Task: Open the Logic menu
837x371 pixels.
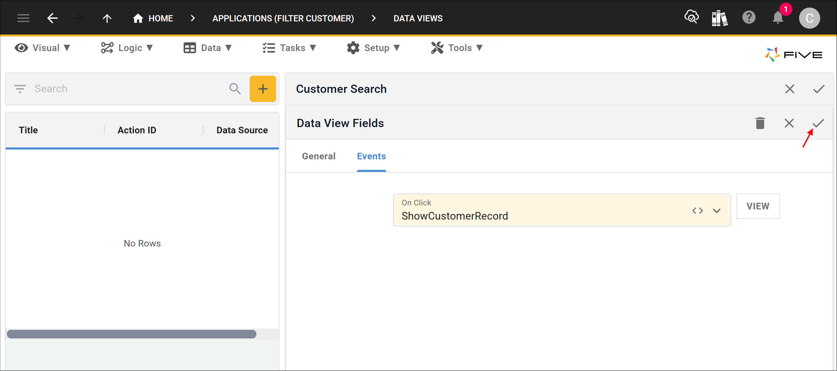Action: point(127,48)
